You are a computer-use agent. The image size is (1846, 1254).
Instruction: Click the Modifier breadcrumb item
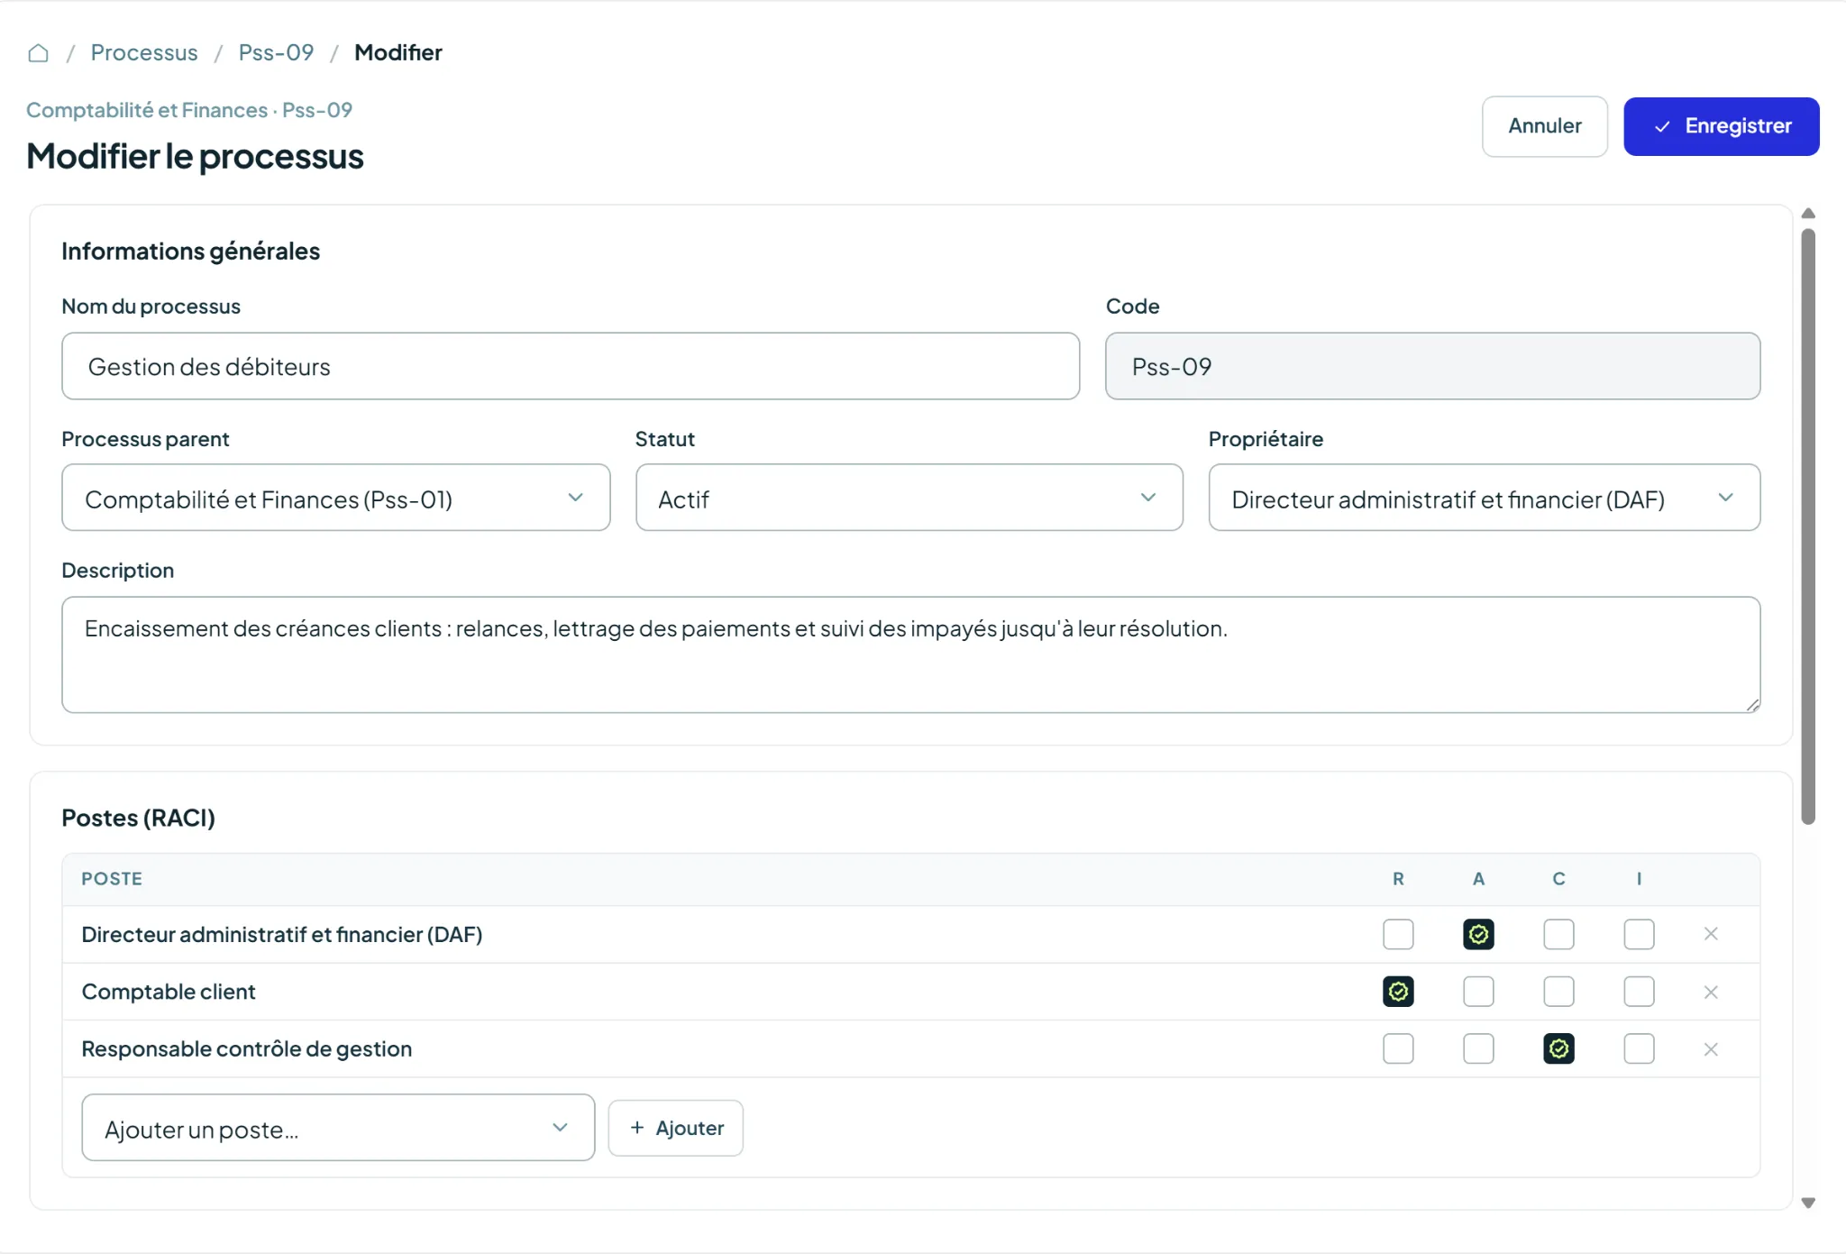(398, 52)
